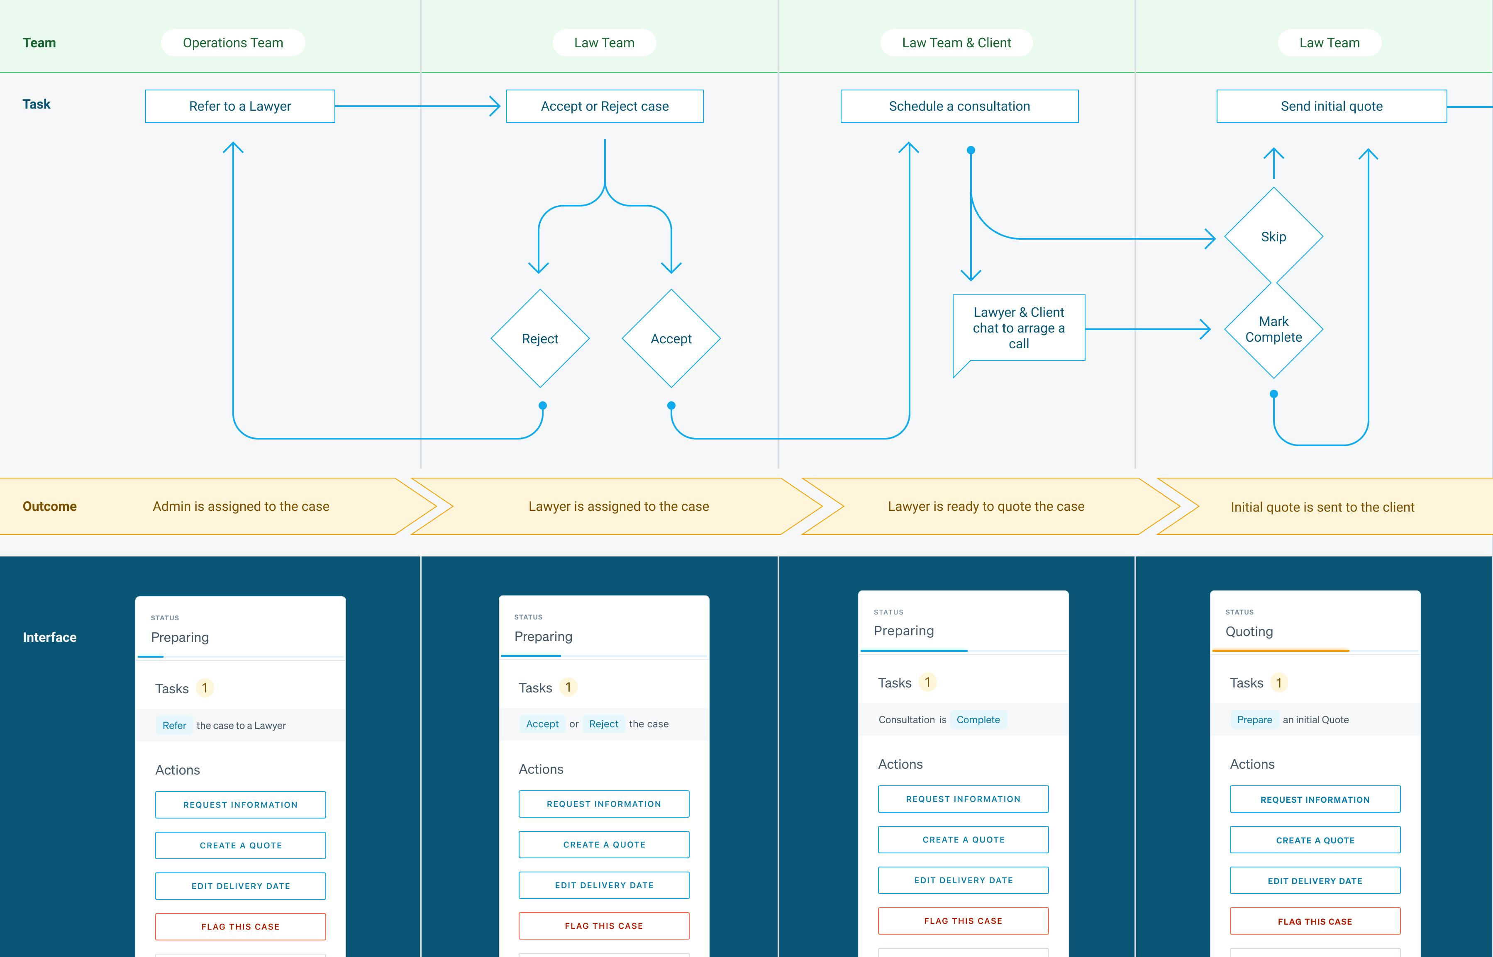Viewport: 1493px width, 957px height.
Task: Click Initial quote is sent to the client
Action: (1322, 507)
